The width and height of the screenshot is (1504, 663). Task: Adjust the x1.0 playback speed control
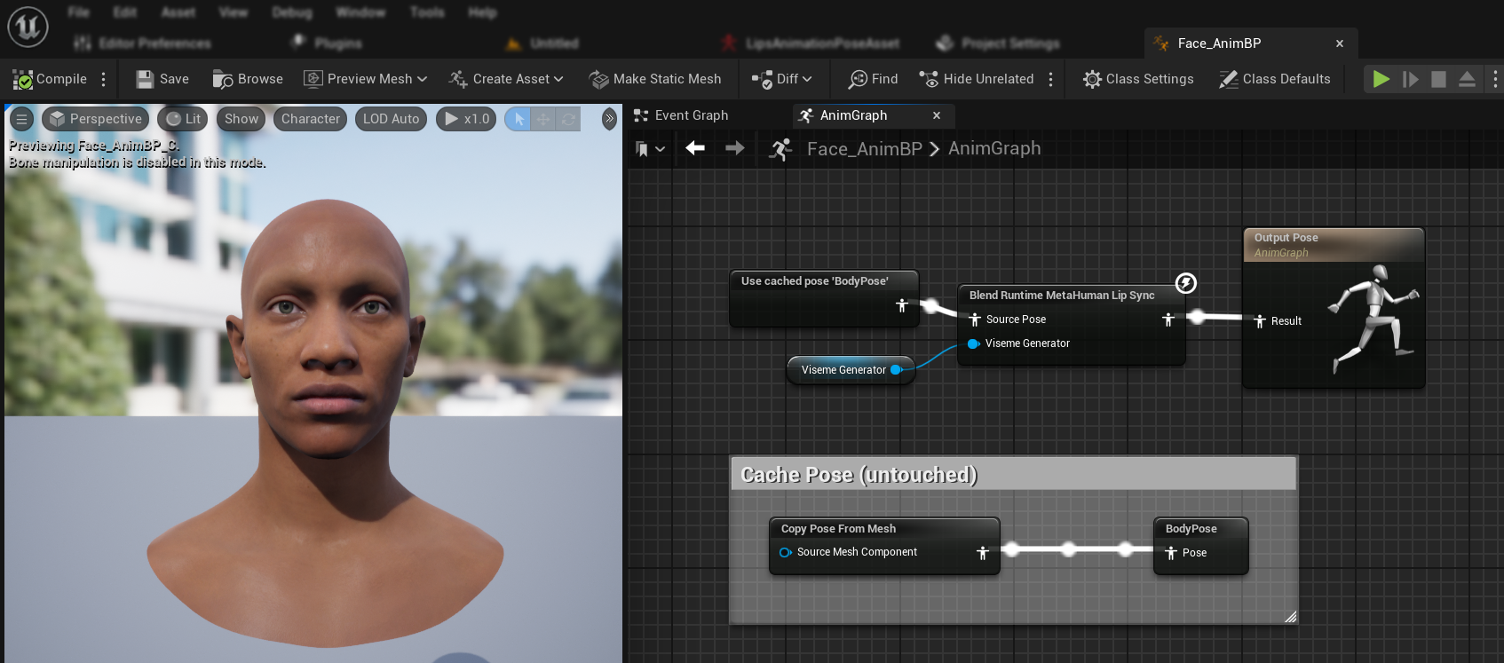(x=467, y=119)
